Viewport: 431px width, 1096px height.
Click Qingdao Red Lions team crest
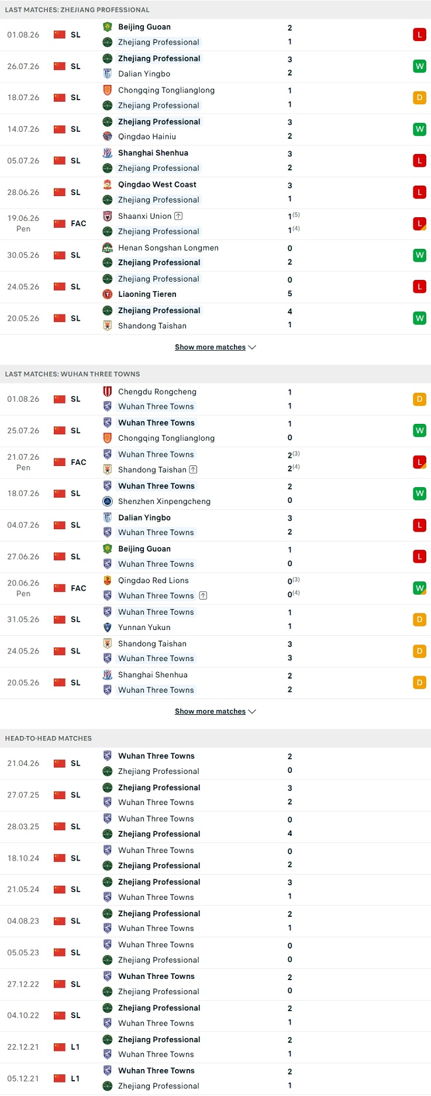(x=108, y=580)
